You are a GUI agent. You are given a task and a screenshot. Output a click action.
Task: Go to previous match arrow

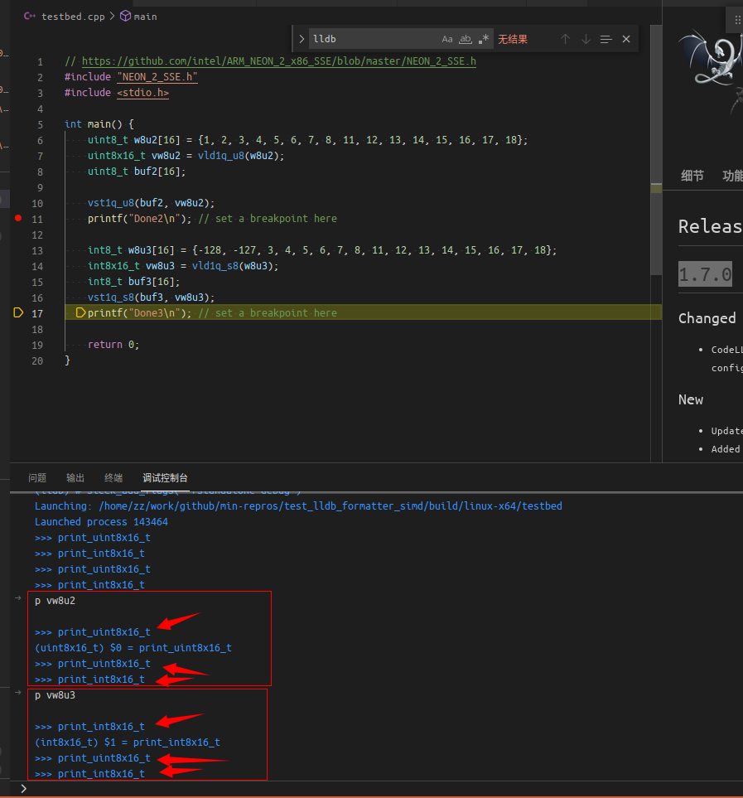pos(565,39)
